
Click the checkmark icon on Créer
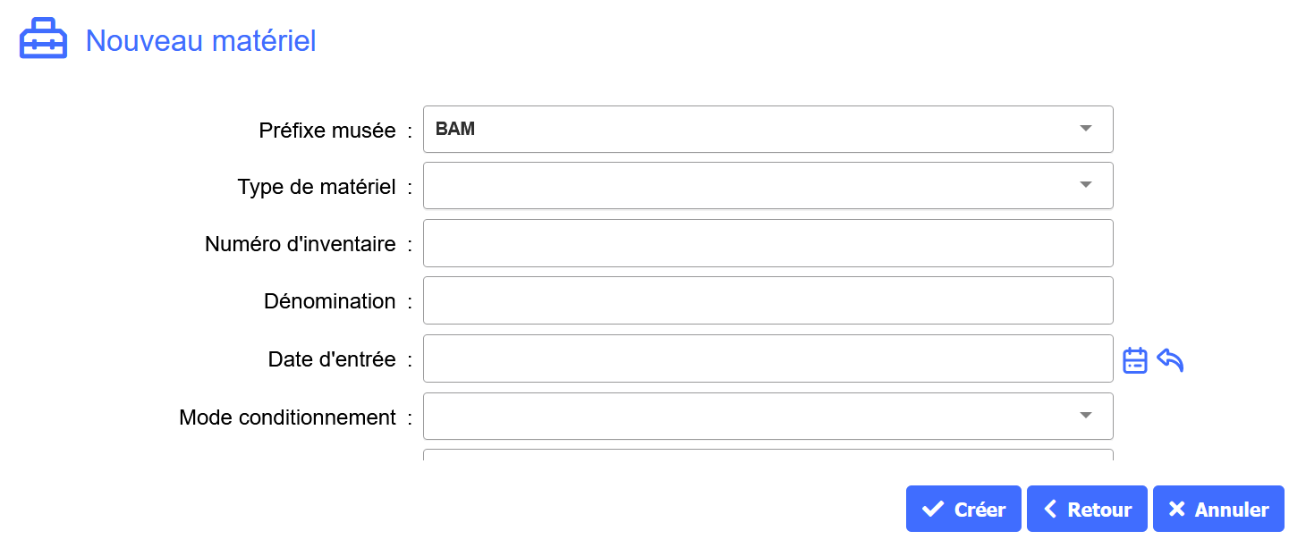(933, 510)
